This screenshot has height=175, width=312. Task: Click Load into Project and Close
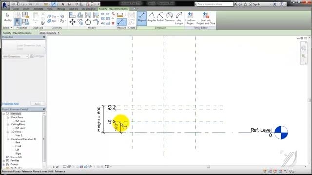coord(206,18)
